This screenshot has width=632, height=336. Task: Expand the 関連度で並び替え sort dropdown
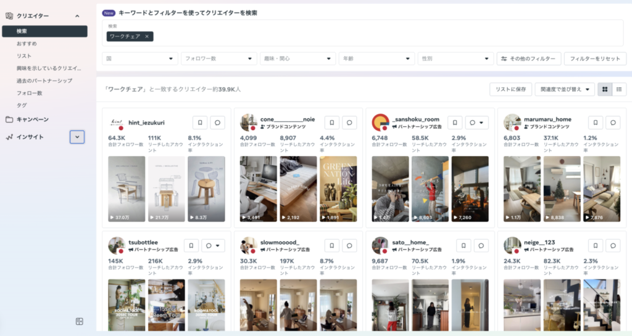(x=565, y=89)
